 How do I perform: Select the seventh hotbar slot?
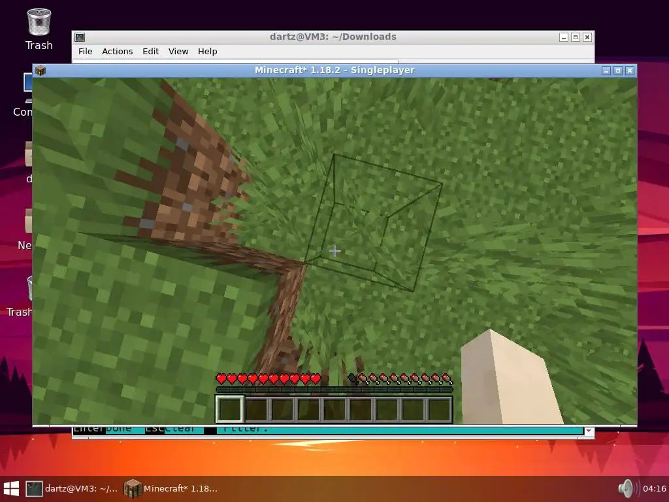point(387,409)
